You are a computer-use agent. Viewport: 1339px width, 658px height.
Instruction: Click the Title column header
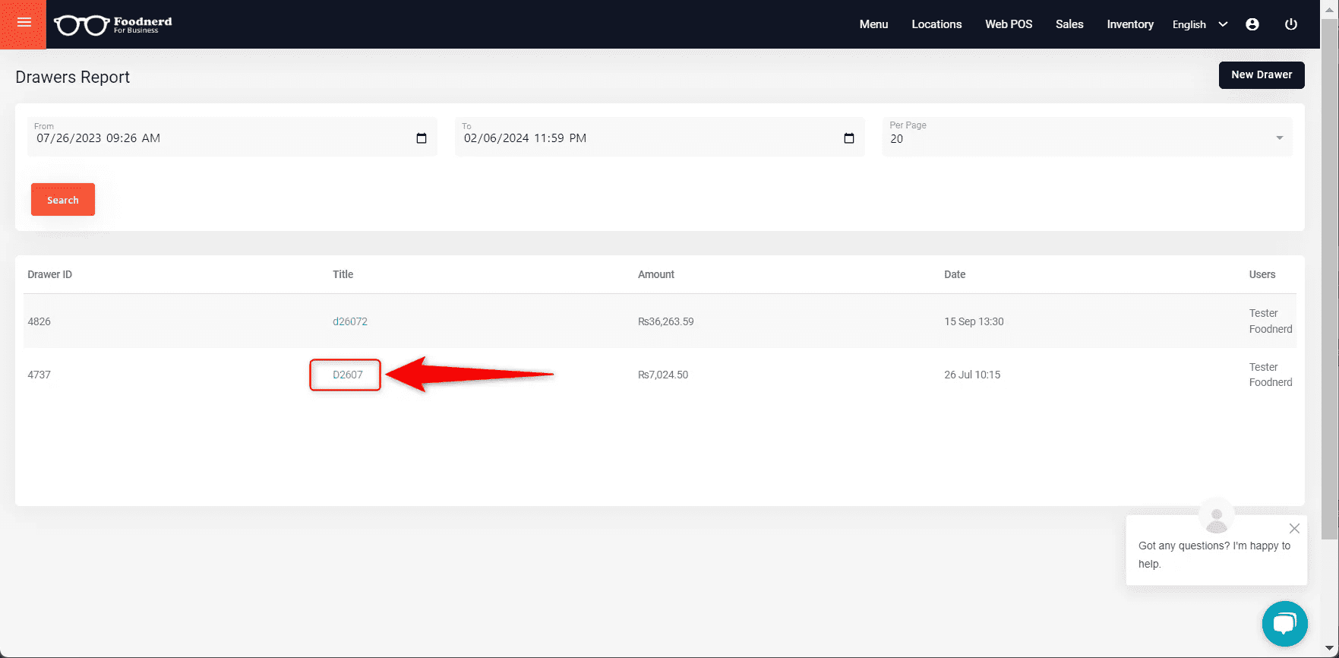point(343,274)
